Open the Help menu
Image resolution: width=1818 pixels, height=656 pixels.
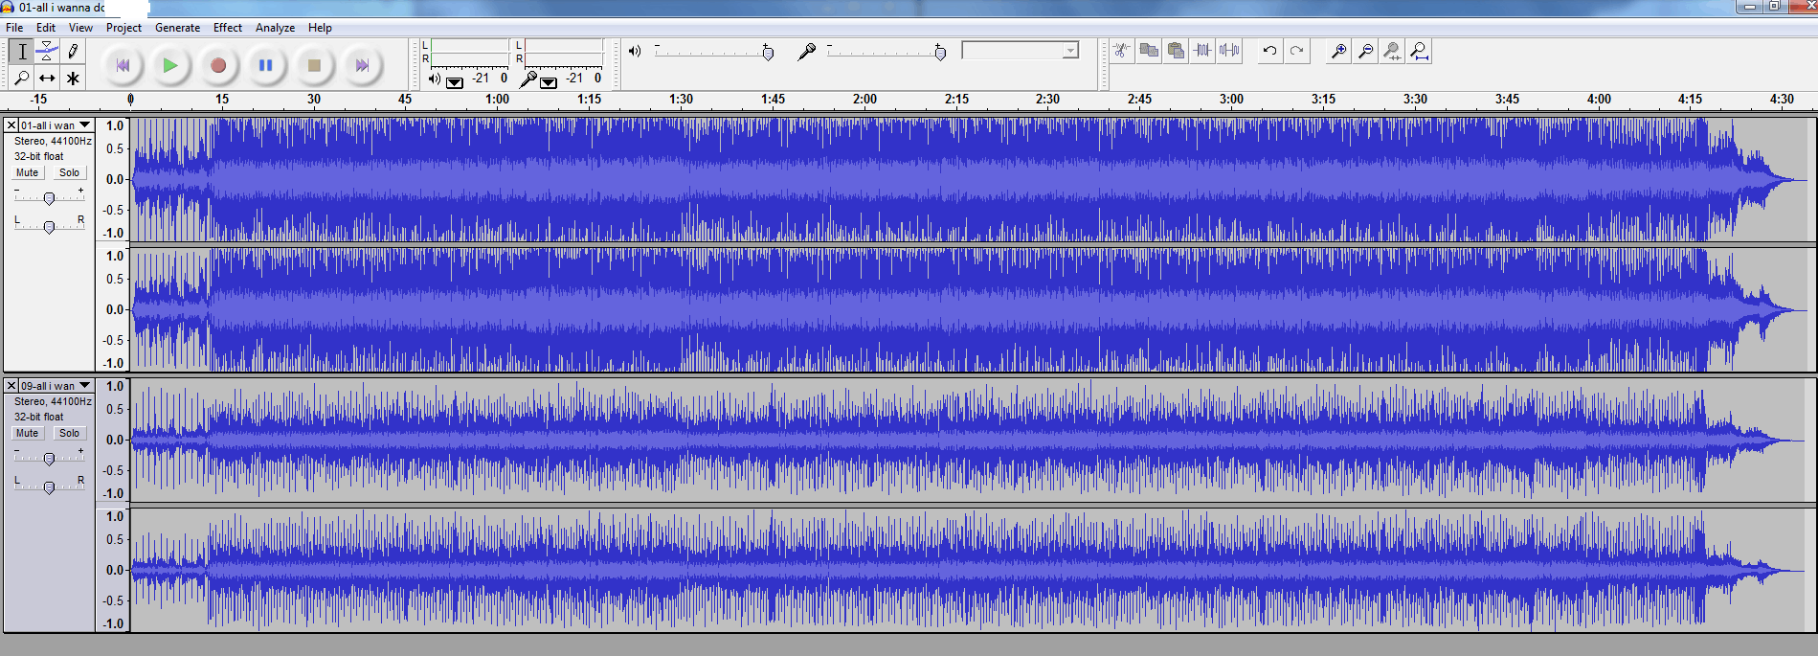(x=320, y=28)
